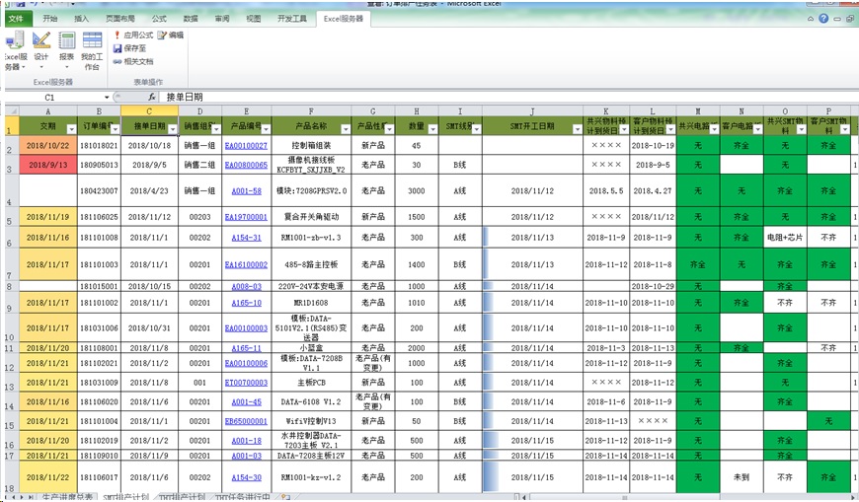Click the 编辑 (Edit) icon
Image resolution: width=859 pixels, height=502 pixels.
[x=170, y=36]
